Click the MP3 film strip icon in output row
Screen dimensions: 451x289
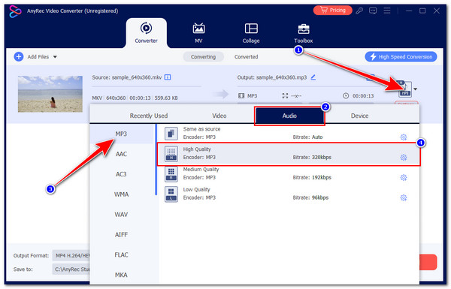coord(241,95)
